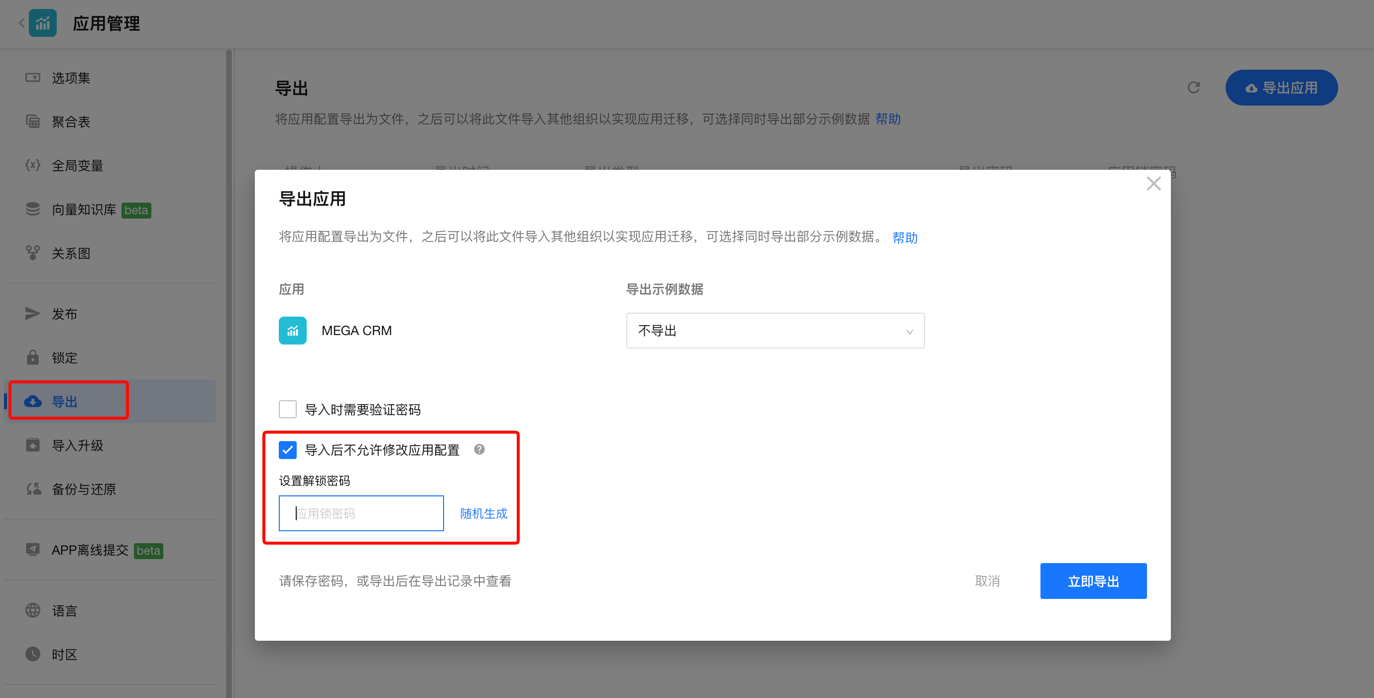Click the 锁定 lock icon
The image size is (1374, 698).
pyautogui.click(x=32, y=357)
